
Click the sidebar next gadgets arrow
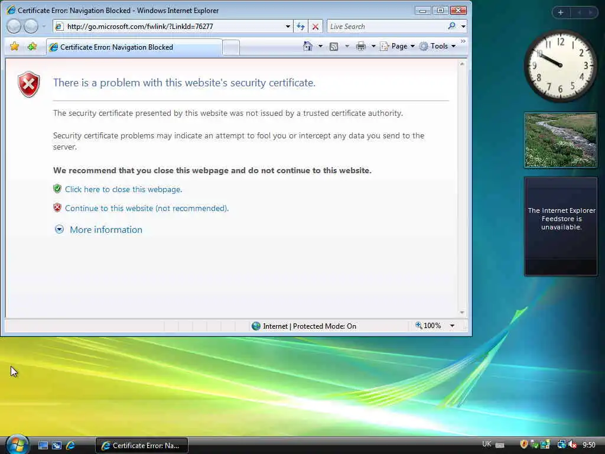[x=590, y=12]
